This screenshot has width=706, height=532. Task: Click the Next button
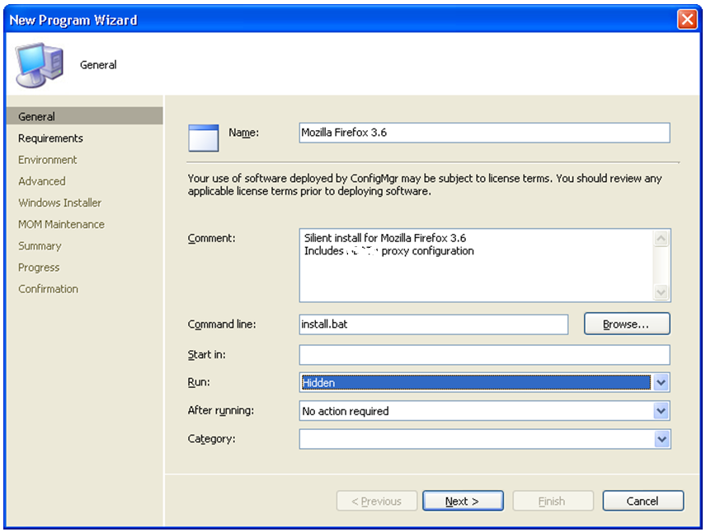(463, 501)
